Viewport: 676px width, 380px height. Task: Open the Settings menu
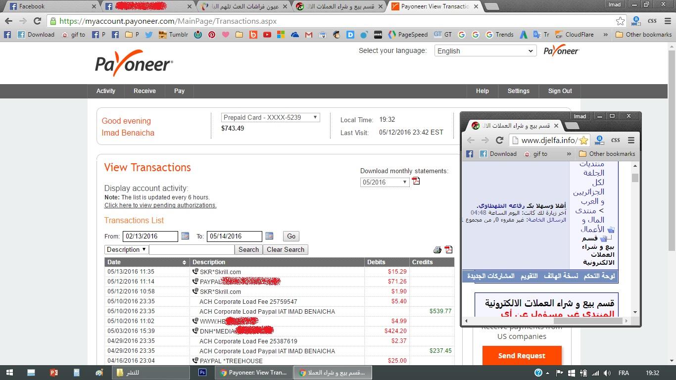click(x=519, y=91)
